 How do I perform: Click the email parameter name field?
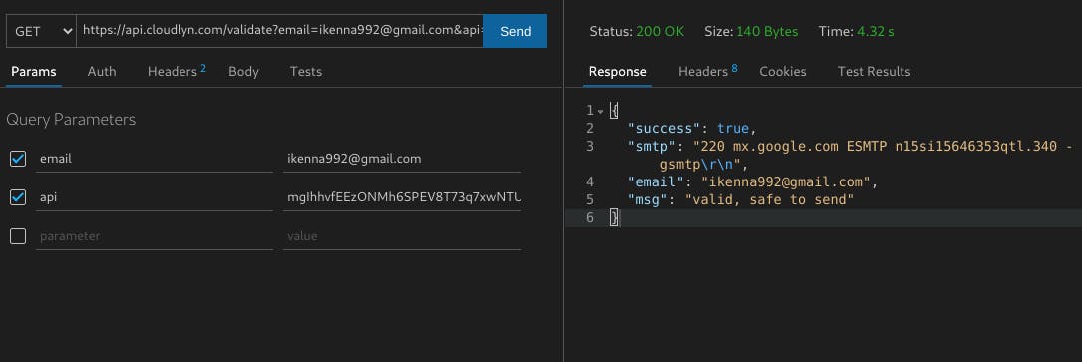pyautogui.click(x=155, y=159)
